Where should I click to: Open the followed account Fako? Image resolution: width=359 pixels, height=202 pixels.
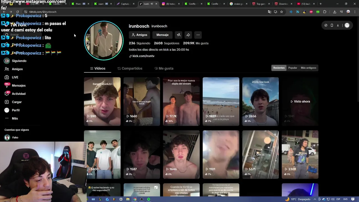click(x=15, y=137)
